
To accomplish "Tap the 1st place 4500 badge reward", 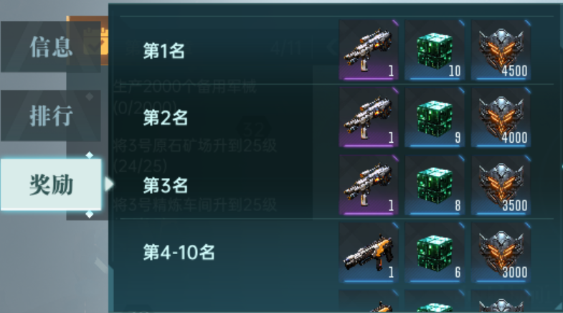I will coord(501,50).
